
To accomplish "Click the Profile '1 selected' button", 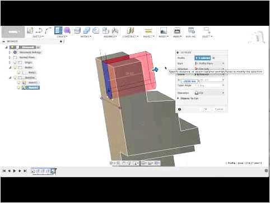I will point(203,58).
